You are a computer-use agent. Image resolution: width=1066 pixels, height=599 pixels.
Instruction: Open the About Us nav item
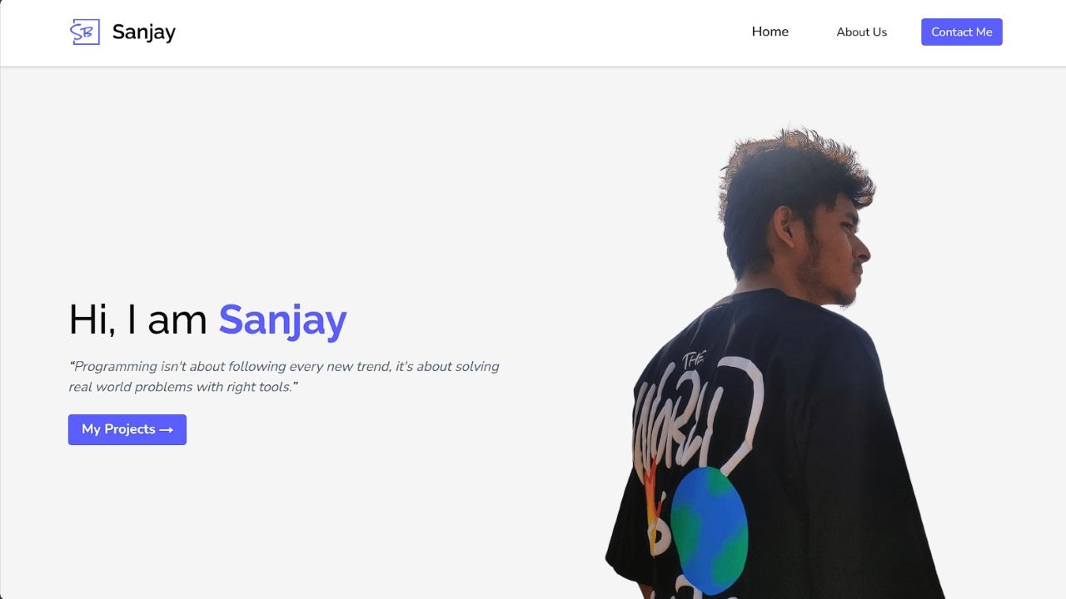[862, 32]
